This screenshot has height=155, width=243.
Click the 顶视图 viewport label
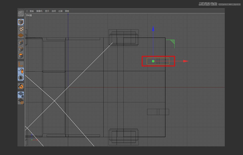click(29, 15)
